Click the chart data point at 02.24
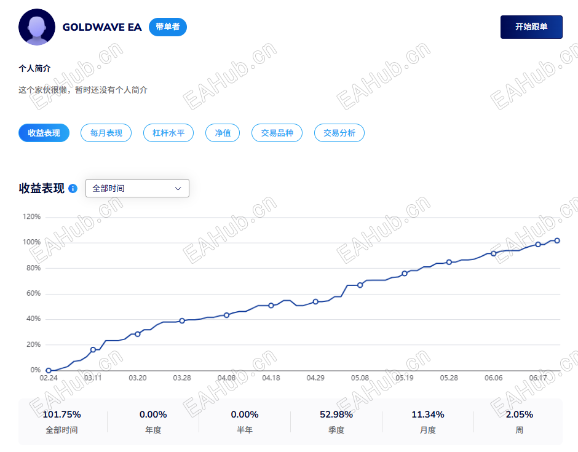 pos(49,371)
